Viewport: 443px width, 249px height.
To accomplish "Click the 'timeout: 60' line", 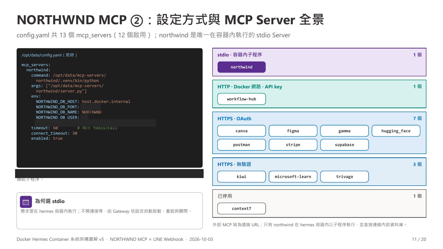I will click(x=44, y=128).
